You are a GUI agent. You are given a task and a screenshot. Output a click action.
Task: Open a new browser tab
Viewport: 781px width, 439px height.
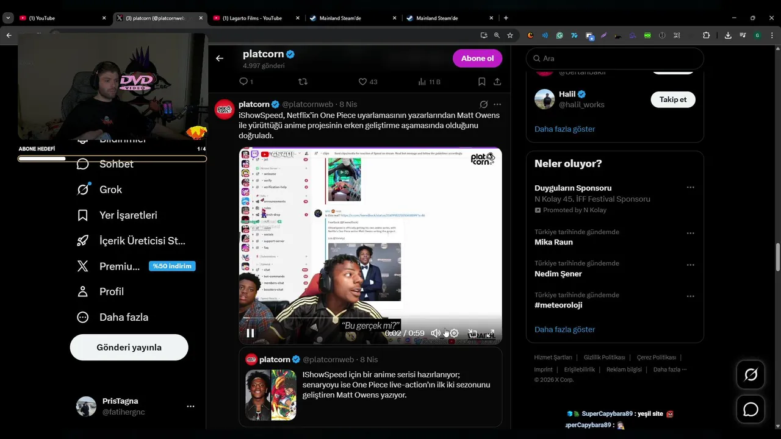(506, 18)
